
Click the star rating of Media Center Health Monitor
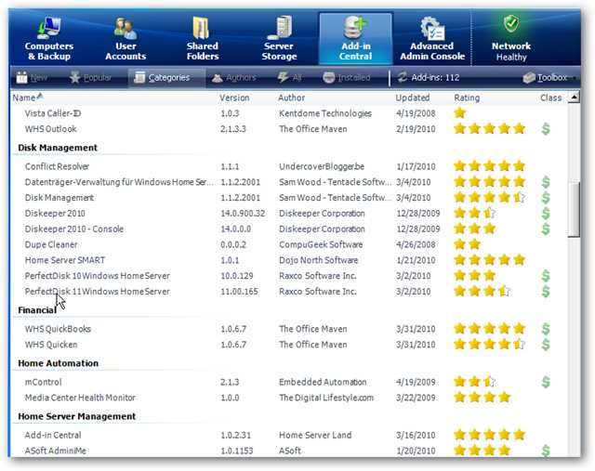482,398
